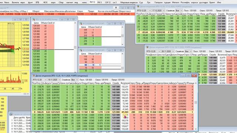Click lower PUT order book window icon
The height and width of the screenshot is (133, 237).
pyautogui.click(x=81, y=50)
